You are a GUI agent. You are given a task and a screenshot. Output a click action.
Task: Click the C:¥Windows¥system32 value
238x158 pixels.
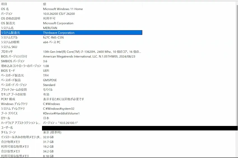[59, 109]
